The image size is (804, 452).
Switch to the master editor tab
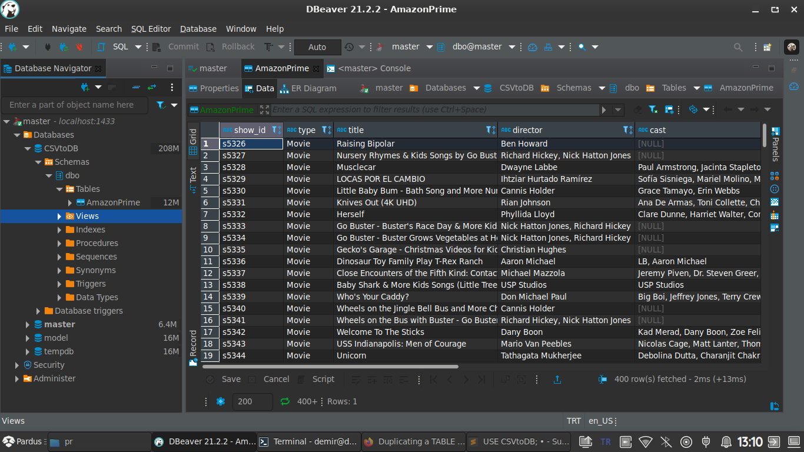click(207, 68)
